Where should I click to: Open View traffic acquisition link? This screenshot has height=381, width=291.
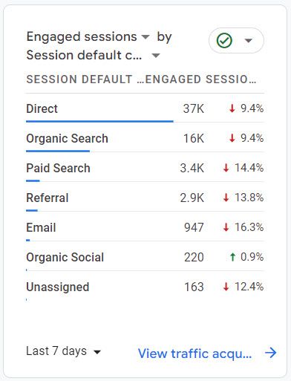pyautogui.click(x=194, y=353)
